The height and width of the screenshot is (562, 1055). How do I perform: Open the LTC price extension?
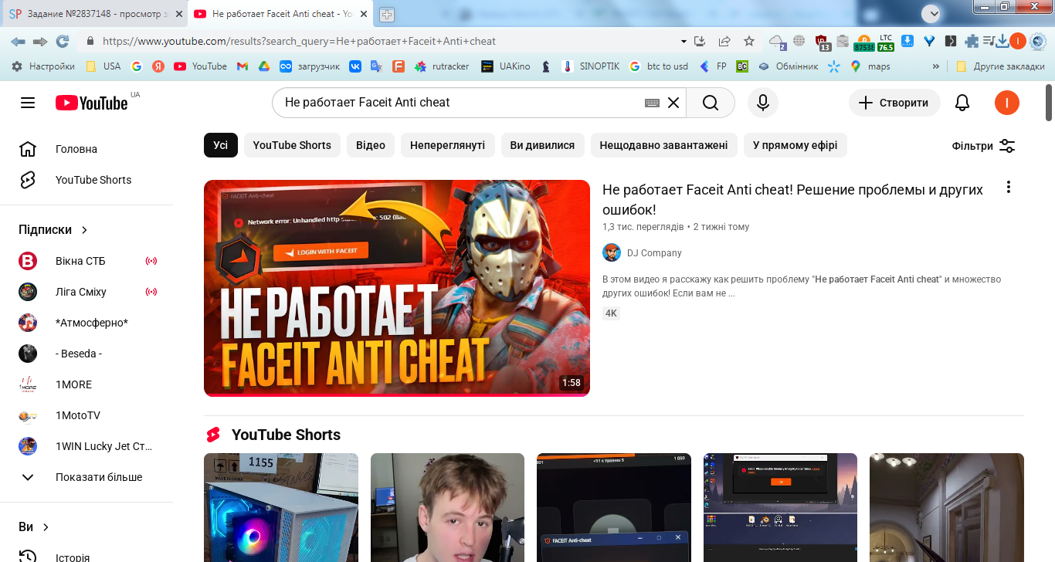point(886,42)
